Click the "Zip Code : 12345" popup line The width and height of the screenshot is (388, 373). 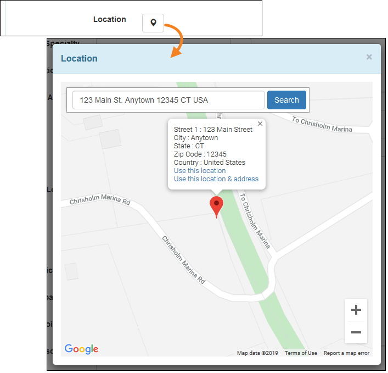tap(200, 154)
